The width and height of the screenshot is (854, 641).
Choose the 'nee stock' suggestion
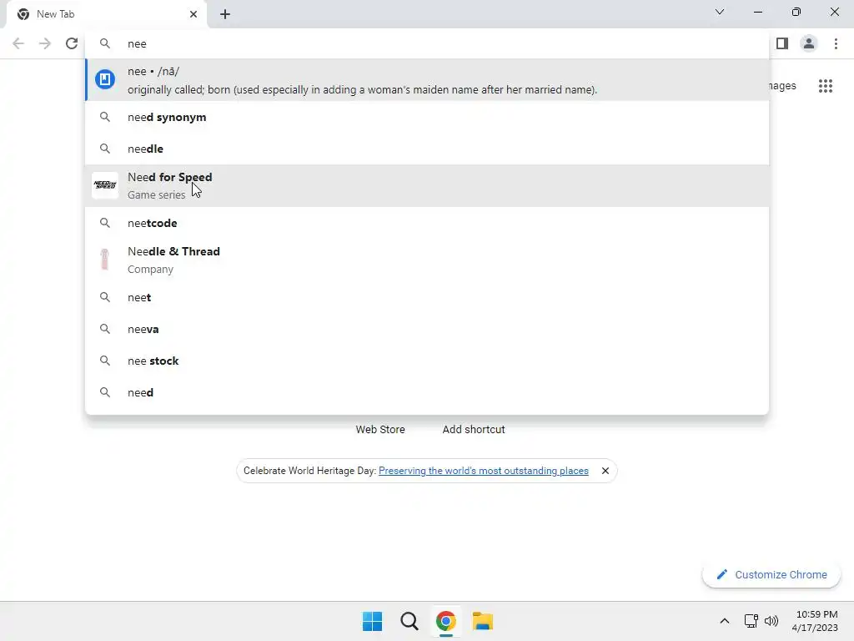point(427,361)
